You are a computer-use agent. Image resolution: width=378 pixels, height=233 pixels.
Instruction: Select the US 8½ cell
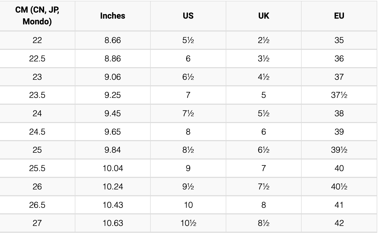188,150
